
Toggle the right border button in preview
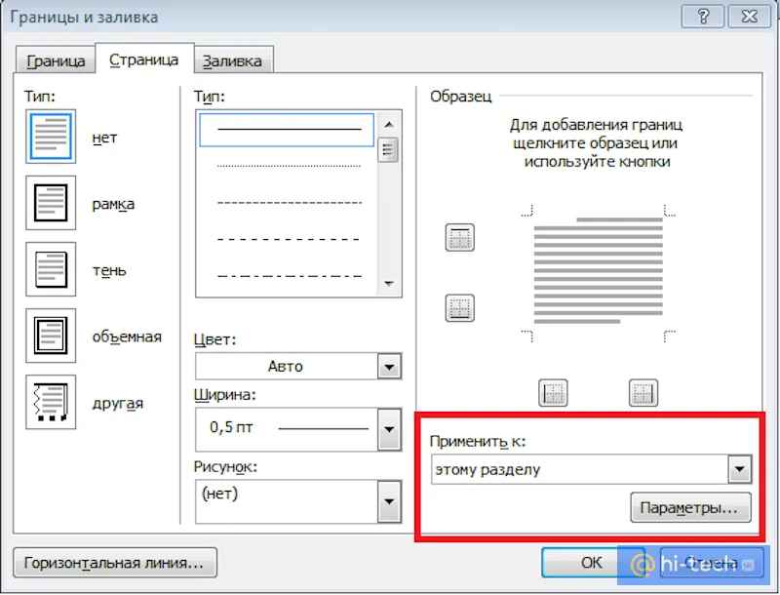643,393
